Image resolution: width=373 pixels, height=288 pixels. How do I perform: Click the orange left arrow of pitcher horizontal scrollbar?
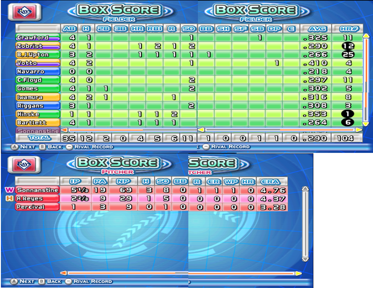pos(64,273)
